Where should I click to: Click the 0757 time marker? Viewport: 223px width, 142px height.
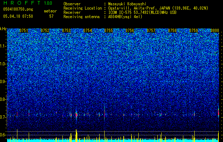(151, 31)
